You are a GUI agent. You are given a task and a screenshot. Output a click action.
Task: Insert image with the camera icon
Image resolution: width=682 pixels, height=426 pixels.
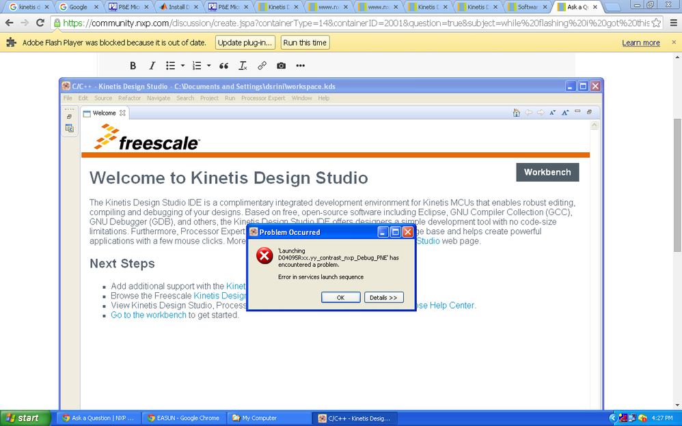tap(281, 66)
